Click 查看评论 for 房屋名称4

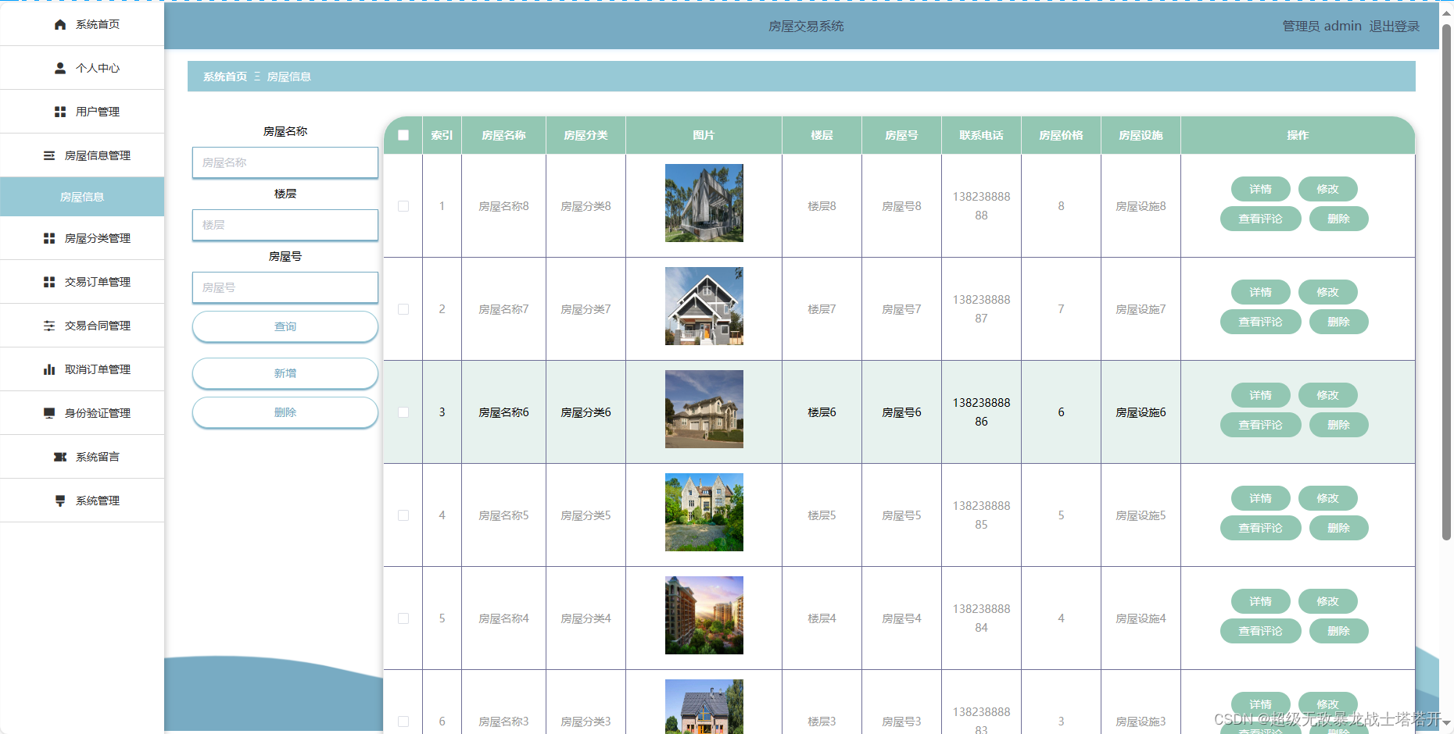click(1260, 631)
